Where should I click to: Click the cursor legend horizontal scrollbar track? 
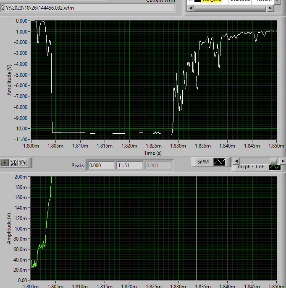coord(230,8)
